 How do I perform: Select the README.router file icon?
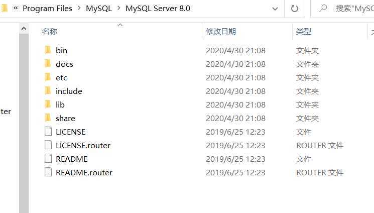tap(48, 172)
